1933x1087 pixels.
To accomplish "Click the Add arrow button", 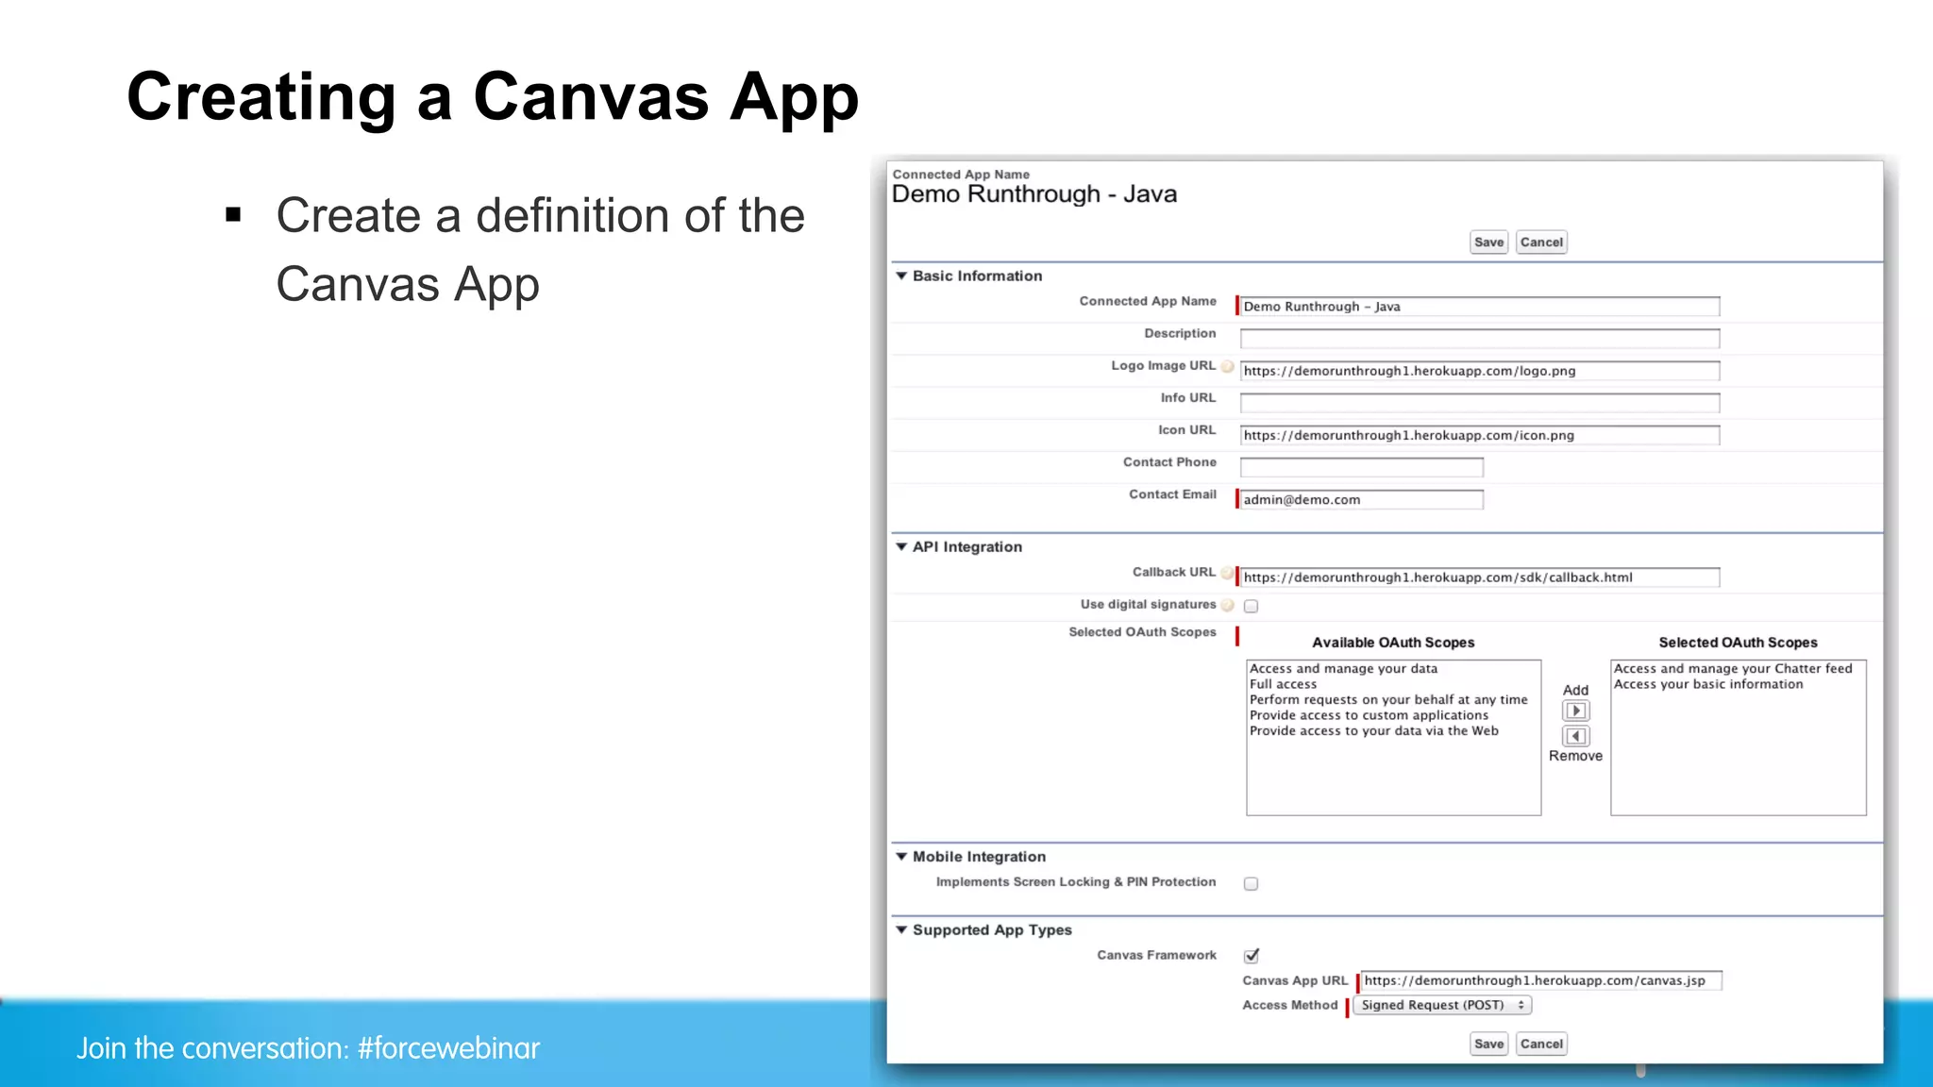I will (1575, 711).
